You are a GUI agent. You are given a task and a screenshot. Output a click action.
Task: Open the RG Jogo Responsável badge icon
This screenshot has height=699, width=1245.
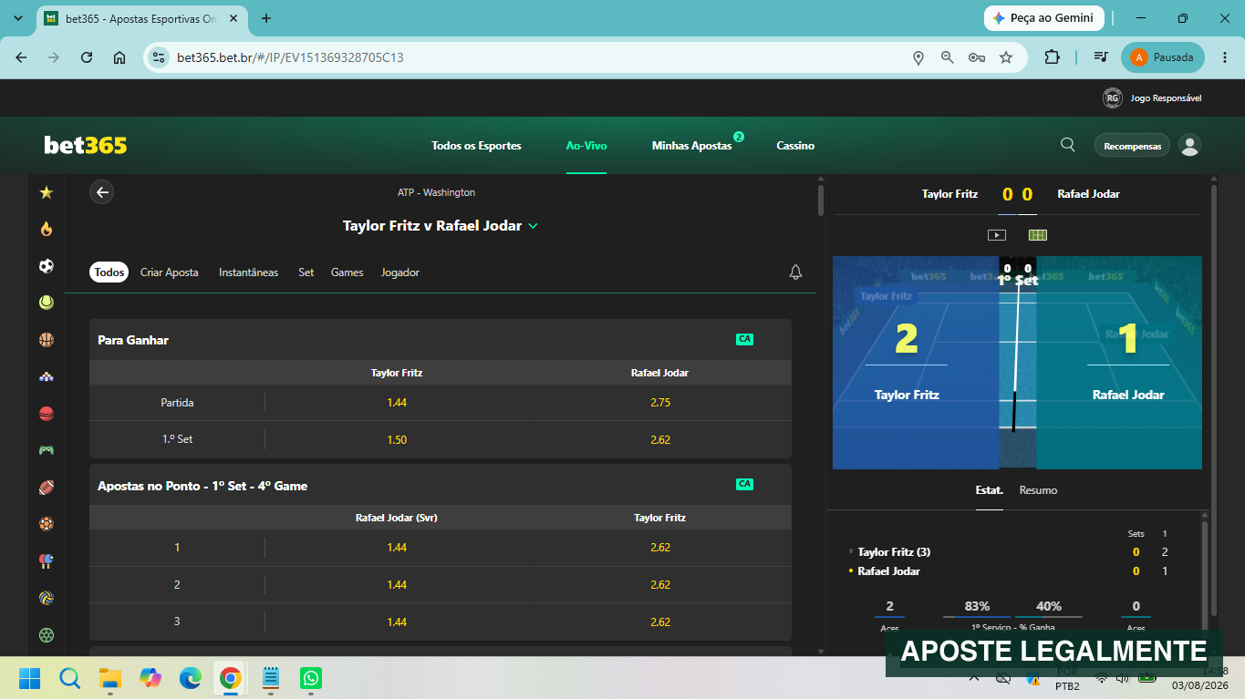click(1112, 98)
